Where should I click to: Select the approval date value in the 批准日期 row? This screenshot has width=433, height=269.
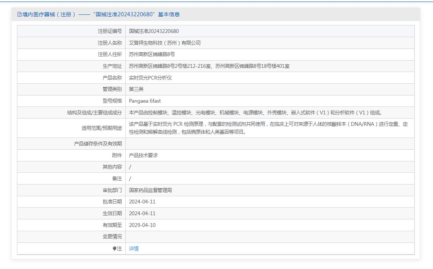142,202
